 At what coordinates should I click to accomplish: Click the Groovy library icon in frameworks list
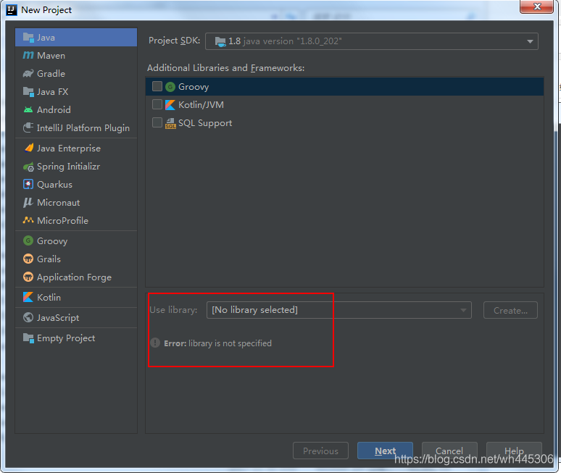[170, 86]
